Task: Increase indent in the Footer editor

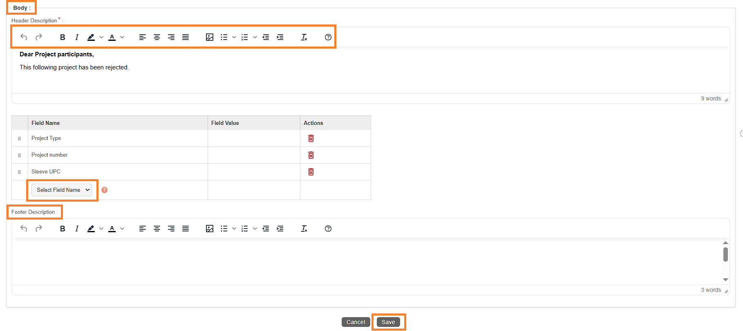Action: click(280, 229)
